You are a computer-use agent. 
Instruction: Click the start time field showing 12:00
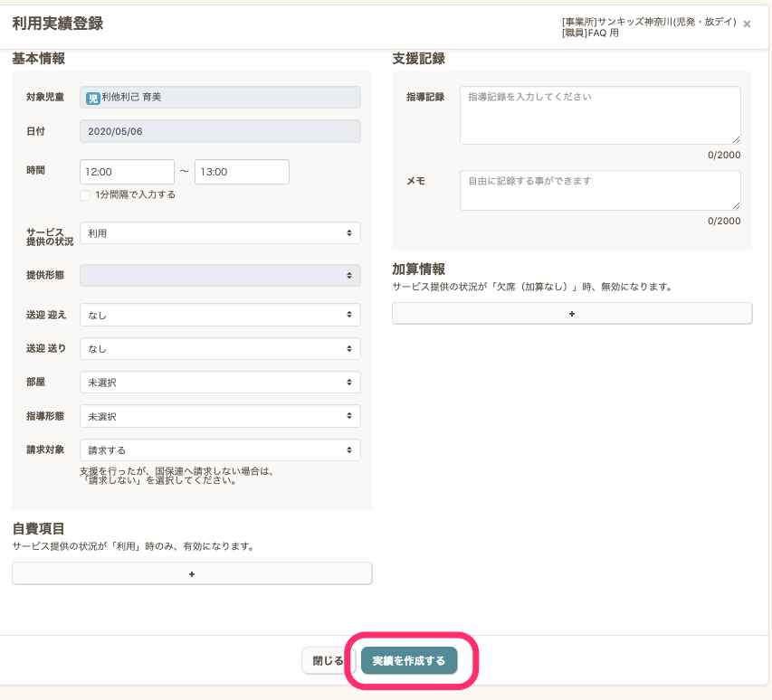tap(127, 172)
